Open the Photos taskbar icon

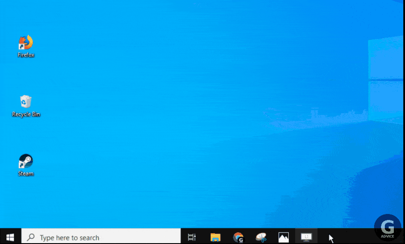click(x=284, y=237)
